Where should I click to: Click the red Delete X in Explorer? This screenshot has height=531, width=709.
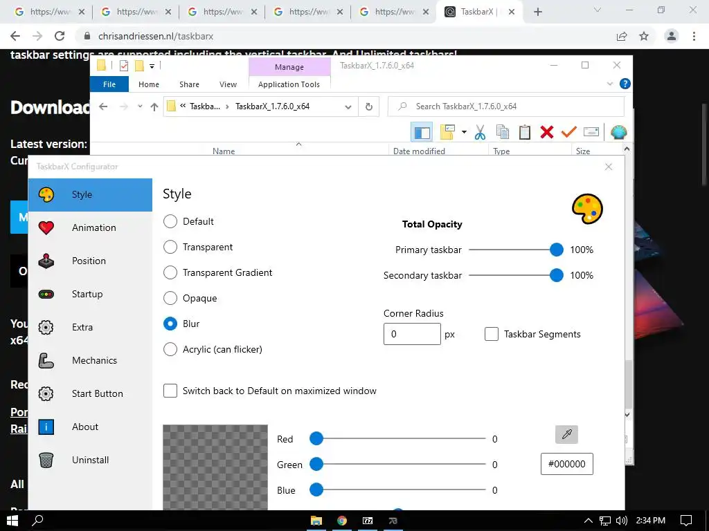[547, 132]
